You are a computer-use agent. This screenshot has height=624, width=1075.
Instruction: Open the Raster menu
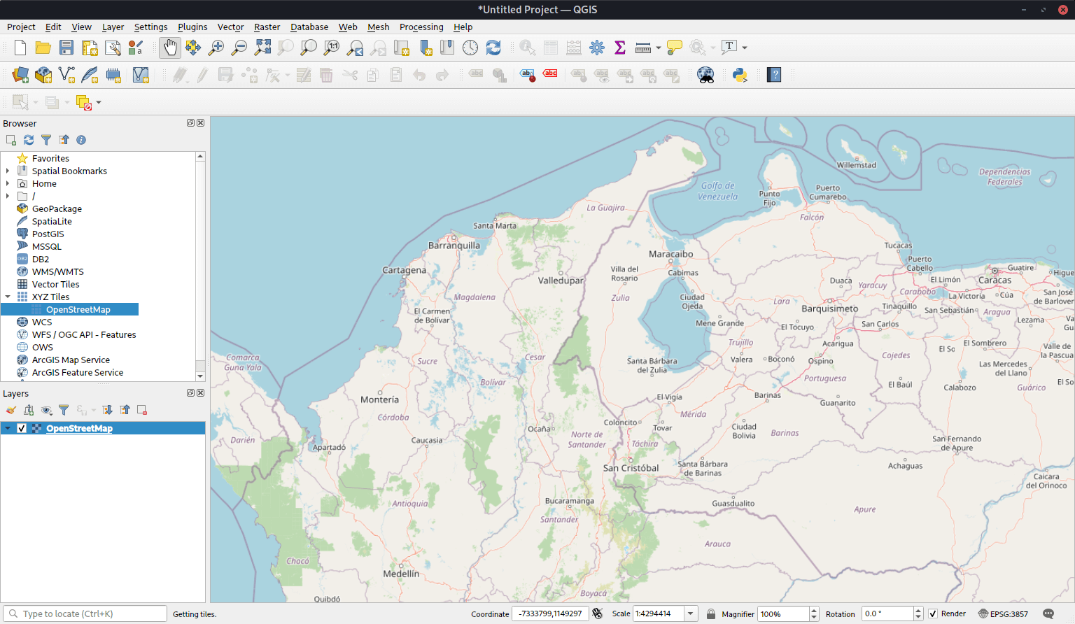click(267, 27)
